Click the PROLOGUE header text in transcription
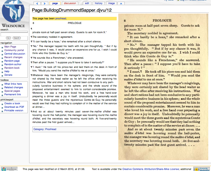The width and height of the screenshot is (211, 171). point(75,23)
